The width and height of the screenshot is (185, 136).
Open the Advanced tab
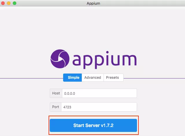pos(92,78)
